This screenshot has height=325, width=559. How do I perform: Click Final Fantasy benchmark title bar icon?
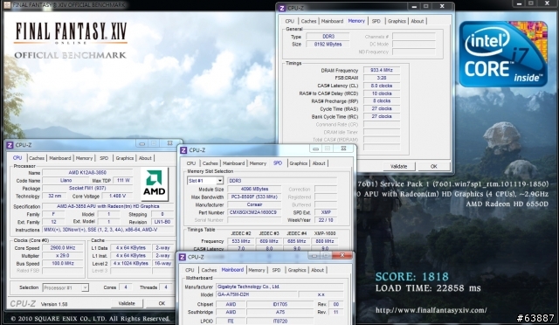click(x=7, y=4)
